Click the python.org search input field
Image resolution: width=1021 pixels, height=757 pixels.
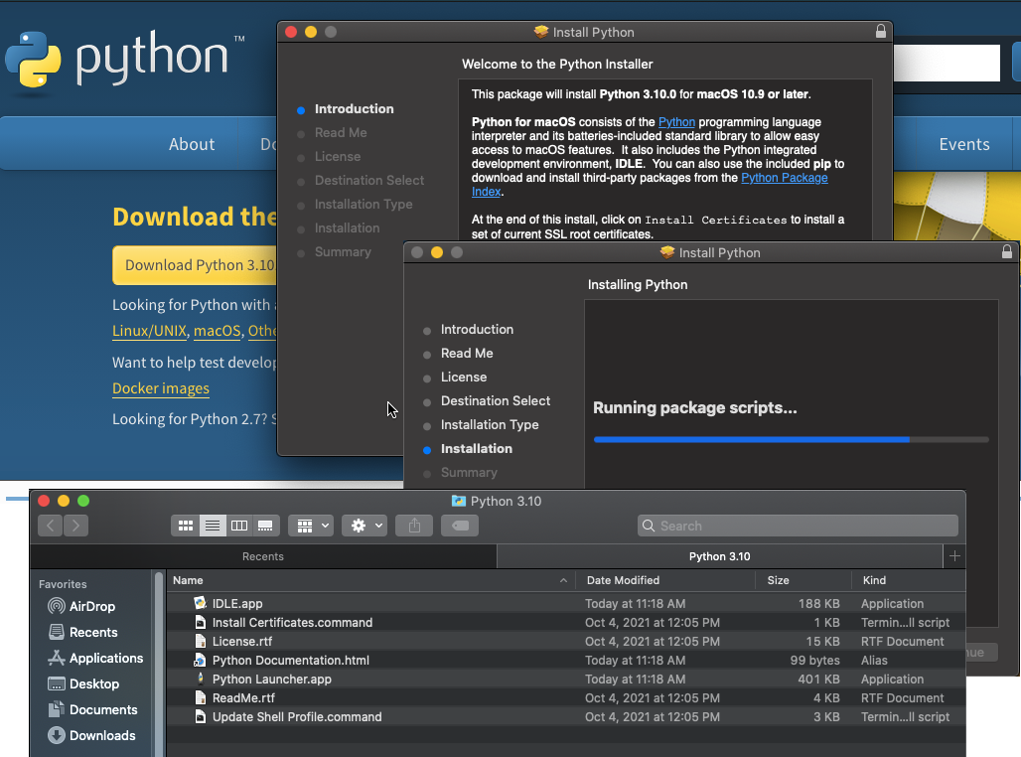947,64
